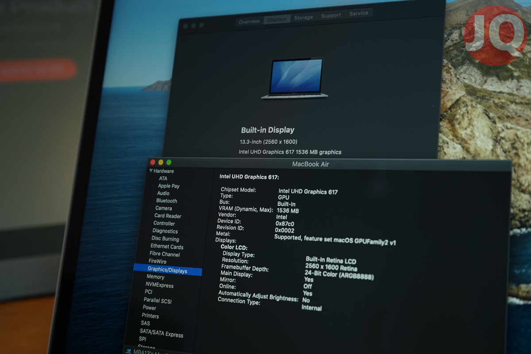Select ATA in the Hardware sidebar
Screen dimensions: 531x354
coord(163,178)
